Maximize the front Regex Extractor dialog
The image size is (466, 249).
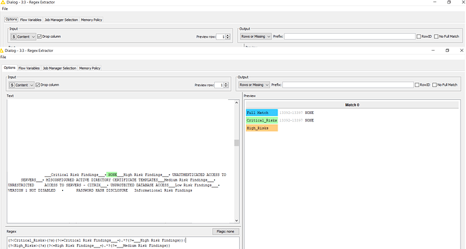(447, 51)
